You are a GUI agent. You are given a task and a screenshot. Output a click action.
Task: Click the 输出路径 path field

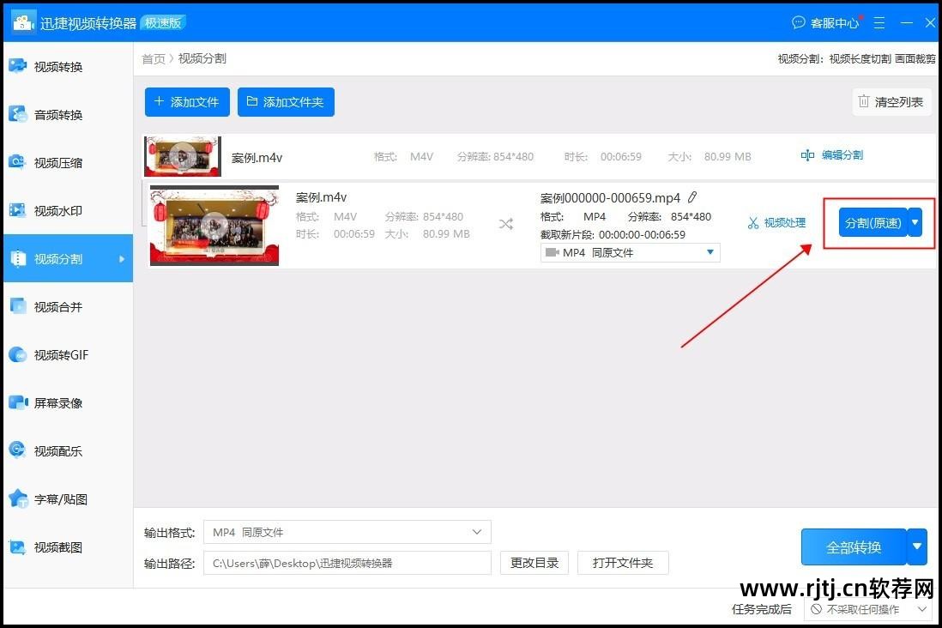[347, 563]
